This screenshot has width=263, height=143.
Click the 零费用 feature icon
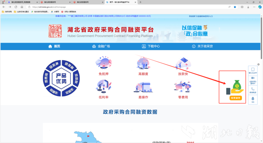183,87
